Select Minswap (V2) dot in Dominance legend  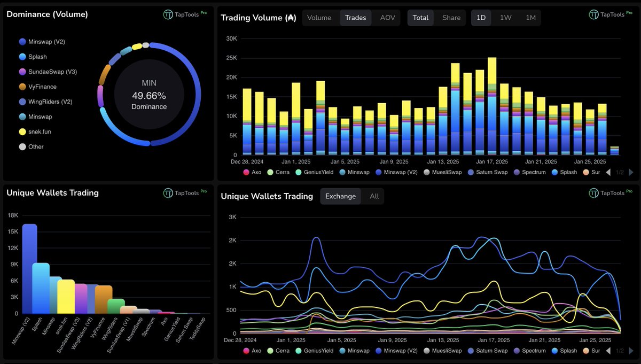click(22, 42)
